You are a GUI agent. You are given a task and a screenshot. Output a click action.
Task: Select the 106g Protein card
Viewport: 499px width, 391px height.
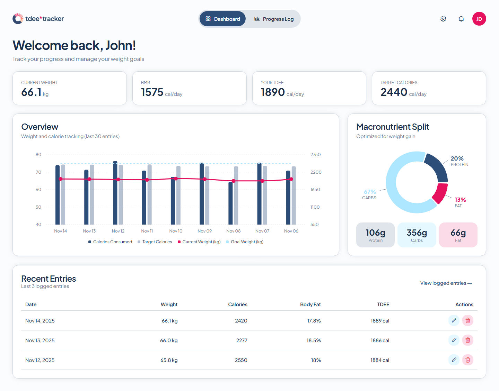[x=375, y=235]
